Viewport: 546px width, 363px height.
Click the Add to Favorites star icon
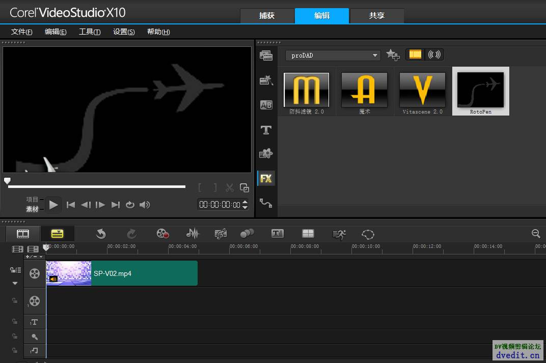pyautogui.click(x=393, y=54)
